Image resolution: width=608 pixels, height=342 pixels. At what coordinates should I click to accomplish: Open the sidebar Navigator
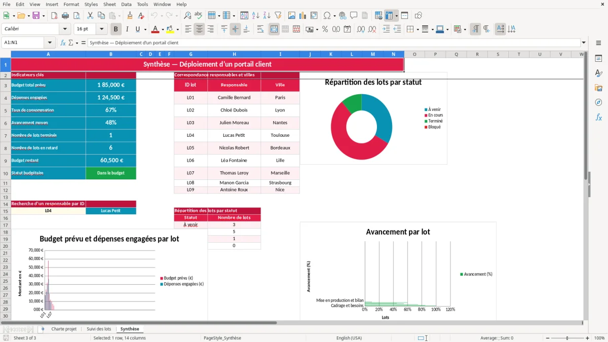[x=598, y=103]
